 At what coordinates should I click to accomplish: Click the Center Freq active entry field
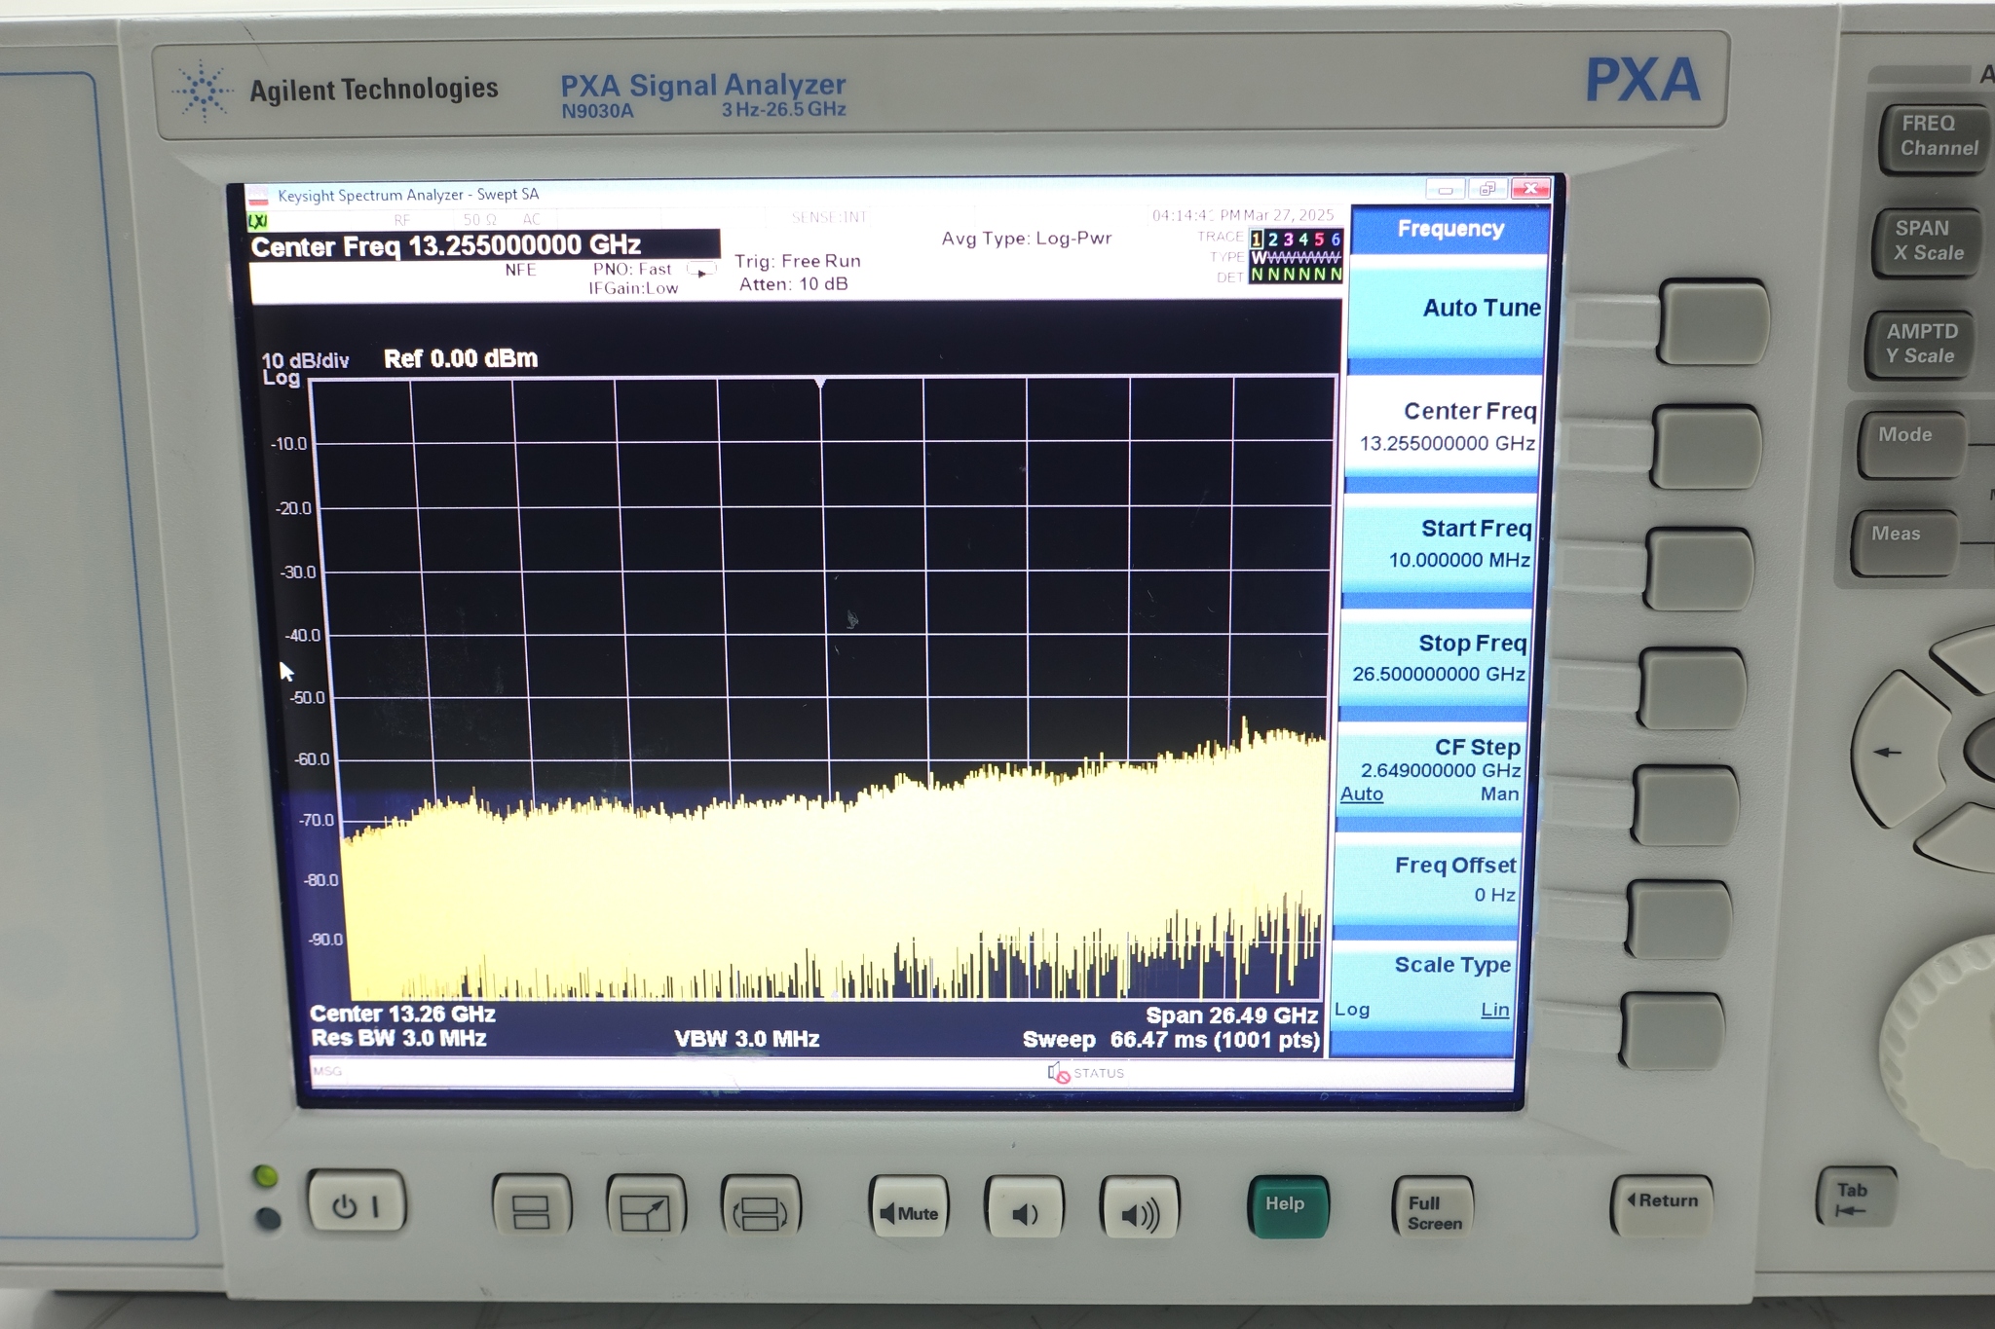pyautogui.click(x=484, y=245)
